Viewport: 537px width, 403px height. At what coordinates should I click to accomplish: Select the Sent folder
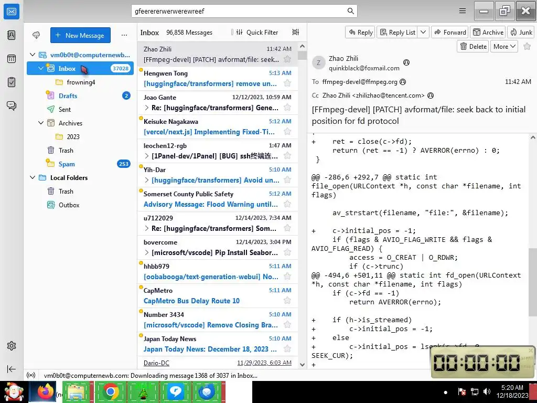tap(80, 109)
